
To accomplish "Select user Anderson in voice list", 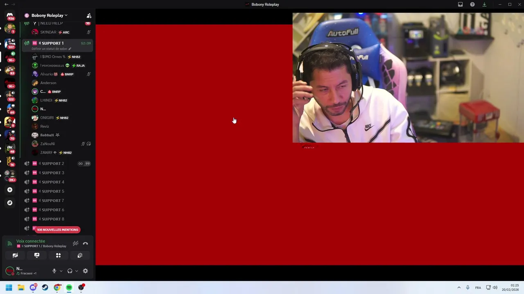I will pyautogui.click(x=61, y=83).
